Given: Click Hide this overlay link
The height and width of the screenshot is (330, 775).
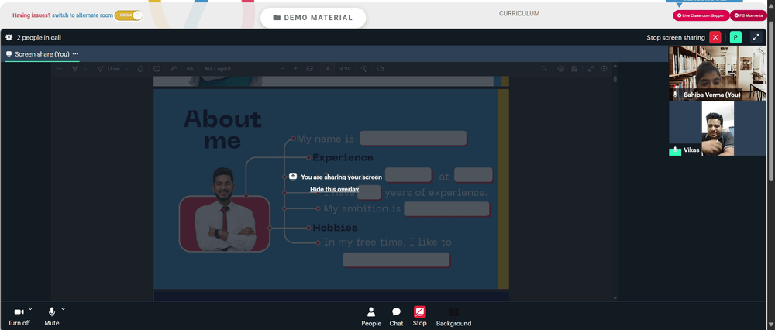Looking at the screenshot, I should pos(334,189).
